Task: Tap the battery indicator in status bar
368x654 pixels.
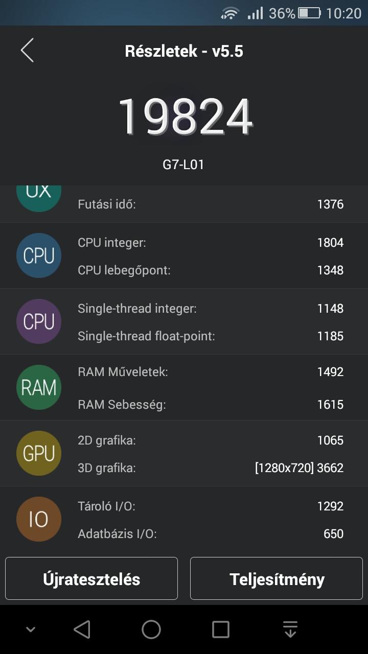Action: tap(309, 13)
